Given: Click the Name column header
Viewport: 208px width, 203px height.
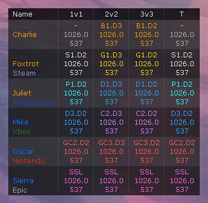Looking at the screenshot, I should [x=23, y=14].
